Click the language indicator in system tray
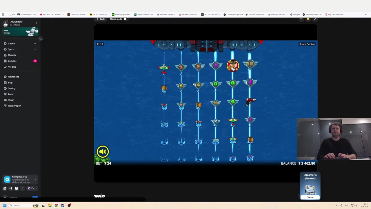Viewport: 371px width, 209px height. pyautogui.click(x=347, y=206)
